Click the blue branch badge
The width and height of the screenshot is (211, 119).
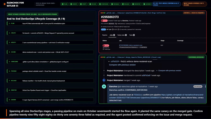pos(103,29)
